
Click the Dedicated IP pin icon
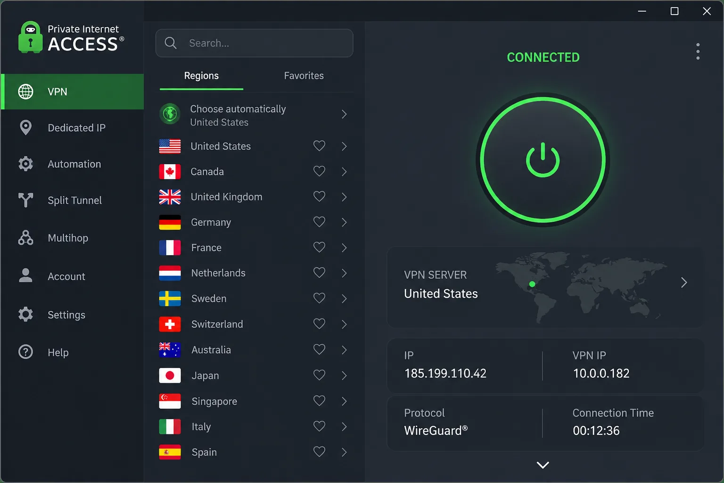click(x=25, y=127)
